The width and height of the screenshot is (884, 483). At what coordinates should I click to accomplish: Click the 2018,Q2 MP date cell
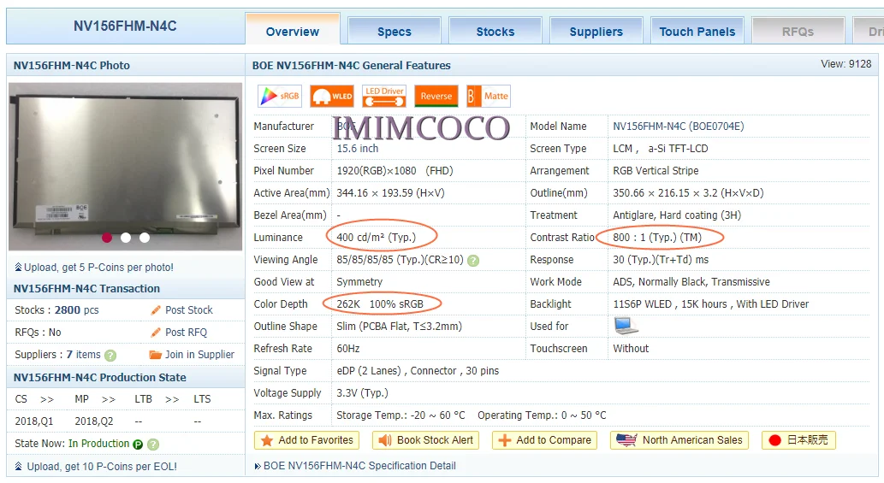pyautogui.click(x=93, y=421)
